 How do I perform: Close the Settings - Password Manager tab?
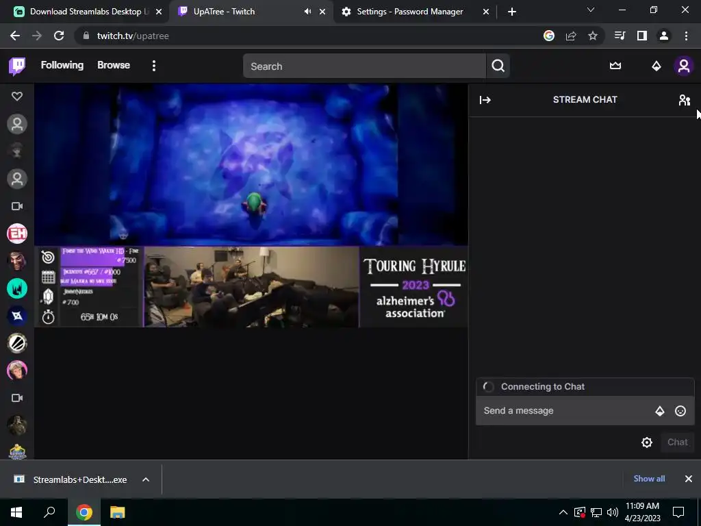coord(486,12)
